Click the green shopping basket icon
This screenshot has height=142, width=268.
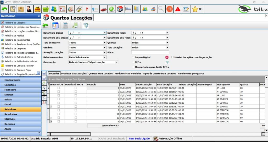click(46, 9)
